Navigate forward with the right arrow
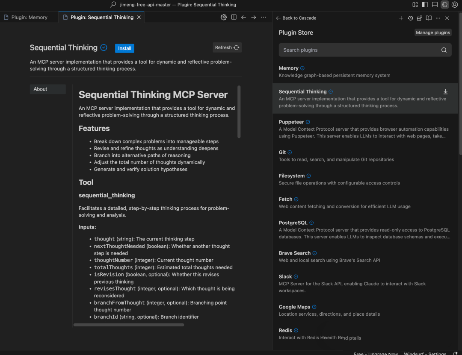The width and height of the screenshot is (462, 355). point(253,18)
